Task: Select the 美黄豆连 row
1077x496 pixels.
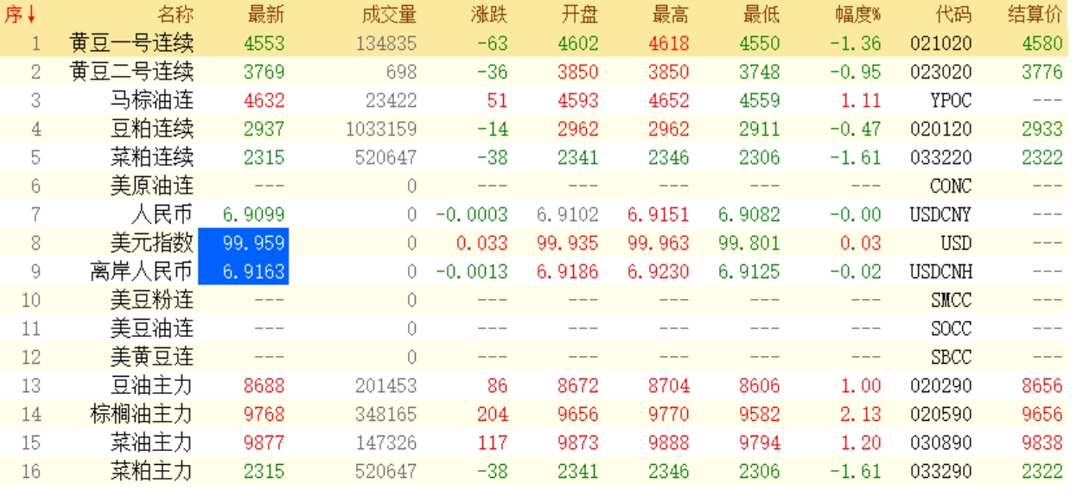Action: coord(151,358)
